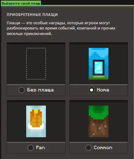This screenshot has width=134, height=159.
Task: Click the Без плаща text label
Action: pyautogui.click(x=40, y=90)
